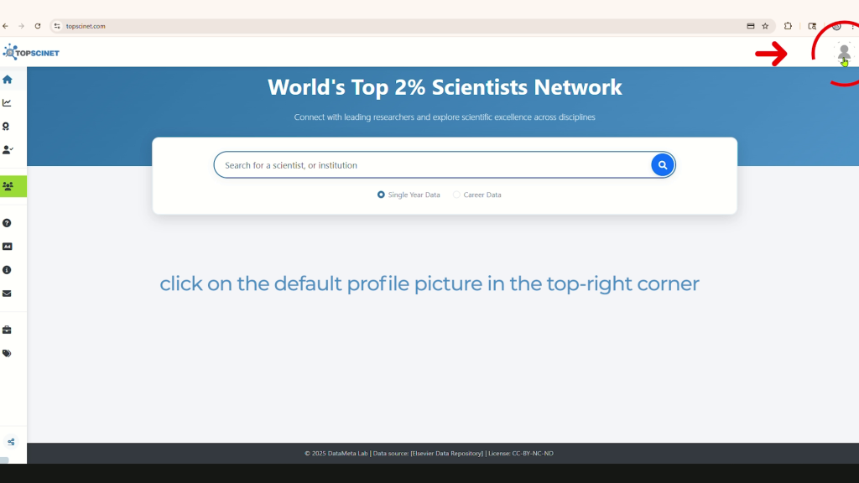
Task: Open the browser extensions puzzle icon
Action: (x=788, y=26)
